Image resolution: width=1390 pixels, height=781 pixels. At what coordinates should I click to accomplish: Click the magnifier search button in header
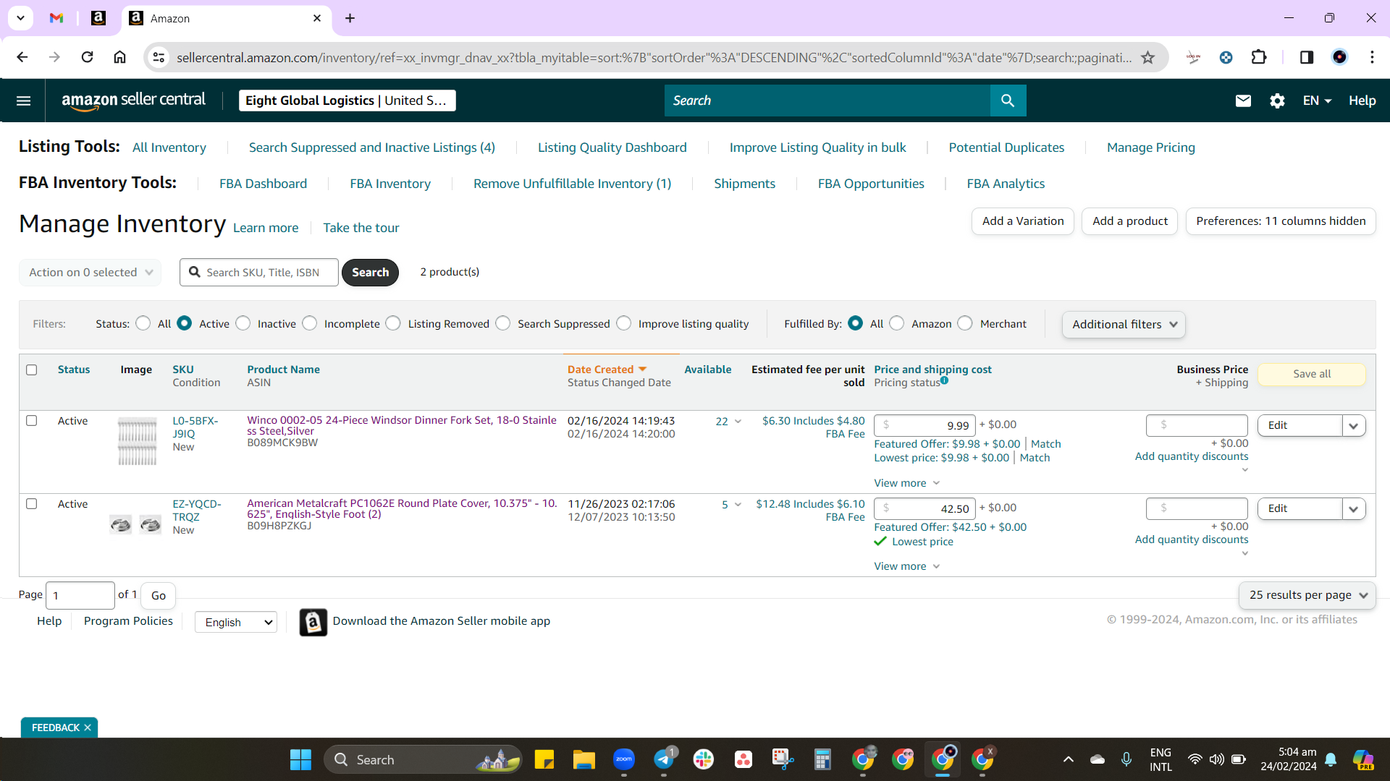(1008, 101)
